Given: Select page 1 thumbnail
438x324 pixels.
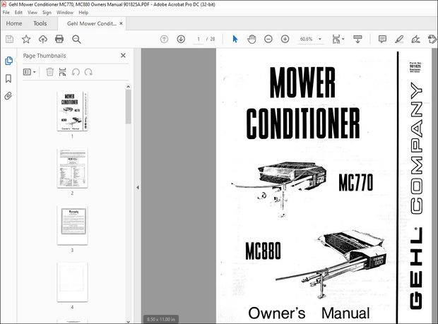Looking at the screenshot, I should [72, 111].
